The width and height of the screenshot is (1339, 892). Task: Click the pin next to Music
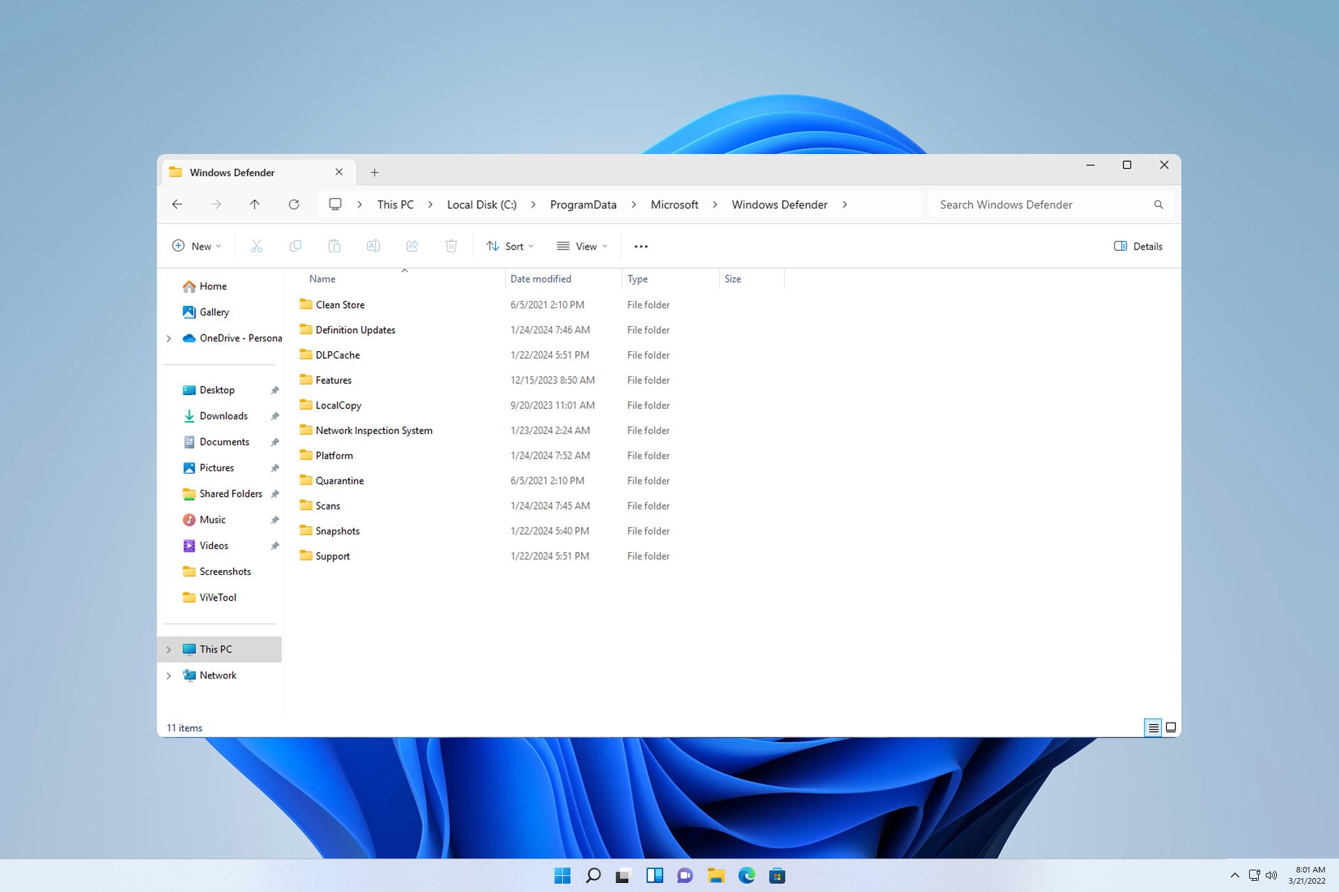(x=275, y=520)
